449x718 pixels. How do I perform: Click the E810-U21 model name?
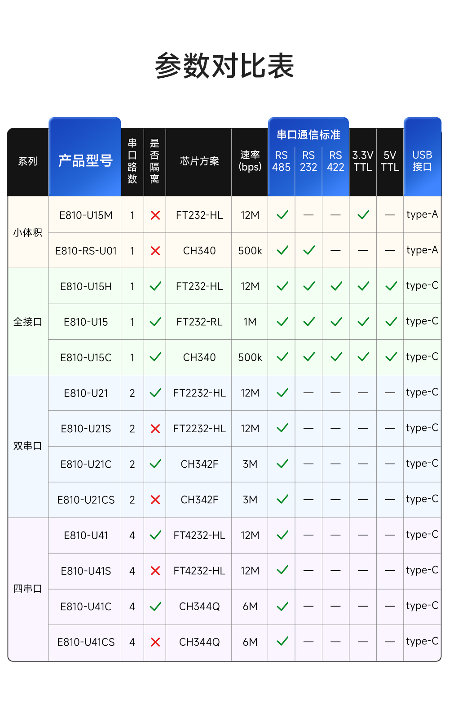click(86, 393)
